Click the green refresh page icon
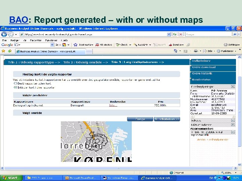 pyautogui.click(x=175, y=34)
